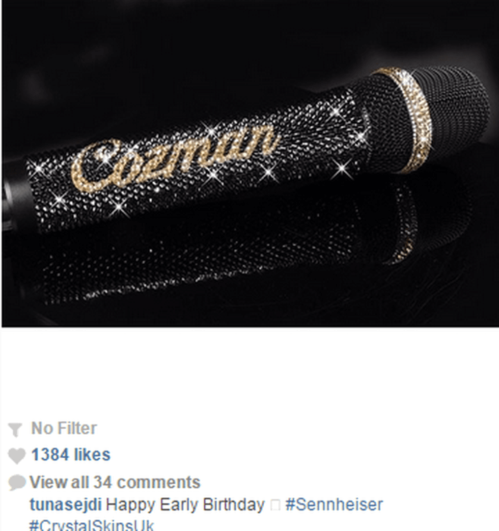Click the heart like icon
The image size is (499, 531).
pyautogui.click(x=16, y=455)
